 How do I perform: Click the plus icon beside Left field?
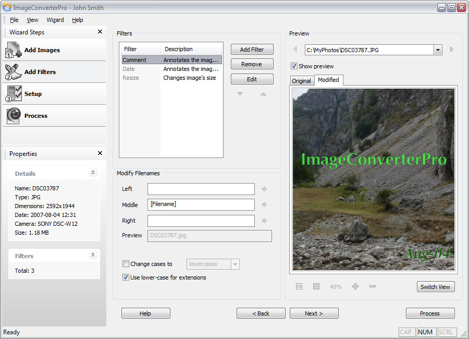click(x=264, y=189)
